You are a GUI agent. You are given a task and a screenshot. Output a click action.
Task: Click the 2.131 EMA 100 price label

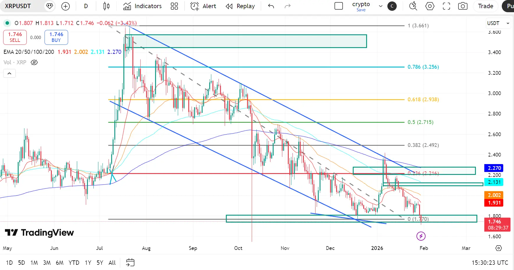[x=494, y=182]
